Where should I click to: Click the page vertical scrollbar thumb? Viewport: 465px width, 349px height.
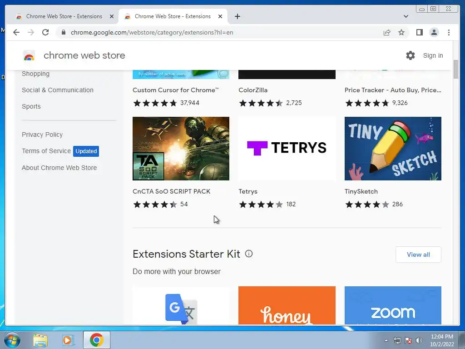(456, 69)
